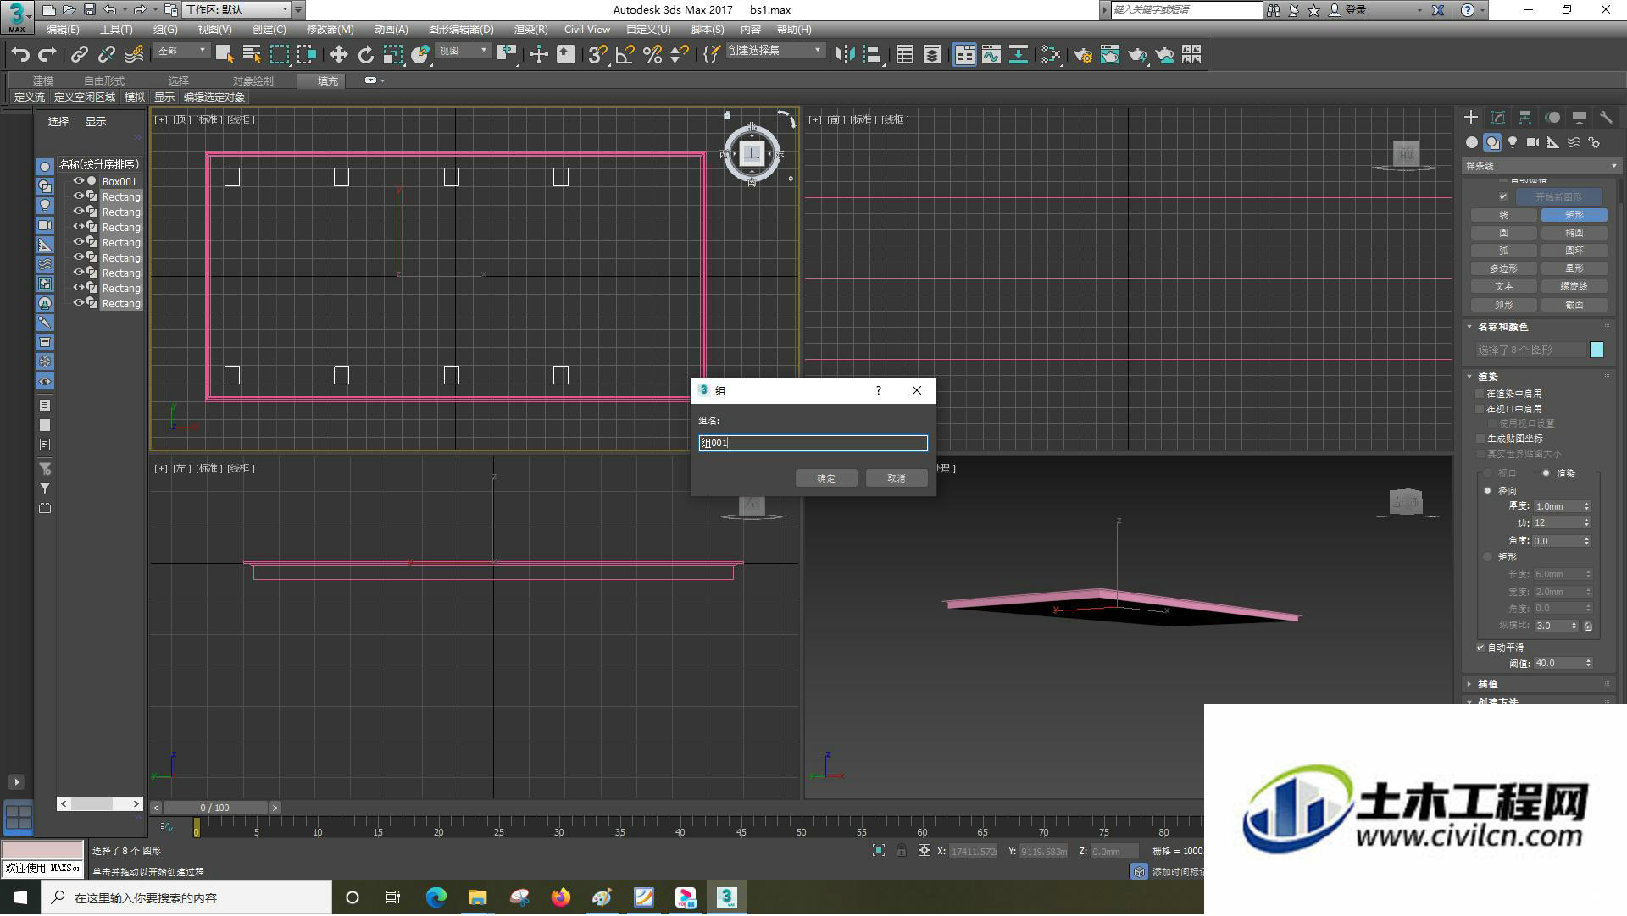
Task: Confirm group dialog with 确定
Action: pos(826,478)
